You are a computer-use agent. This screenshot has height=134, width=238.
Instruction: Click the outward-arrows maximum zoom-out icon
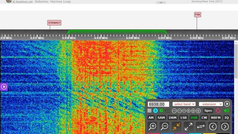(x=189, y=127)
